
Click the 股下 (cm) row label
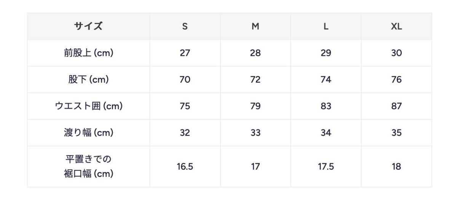coord(88,79)
